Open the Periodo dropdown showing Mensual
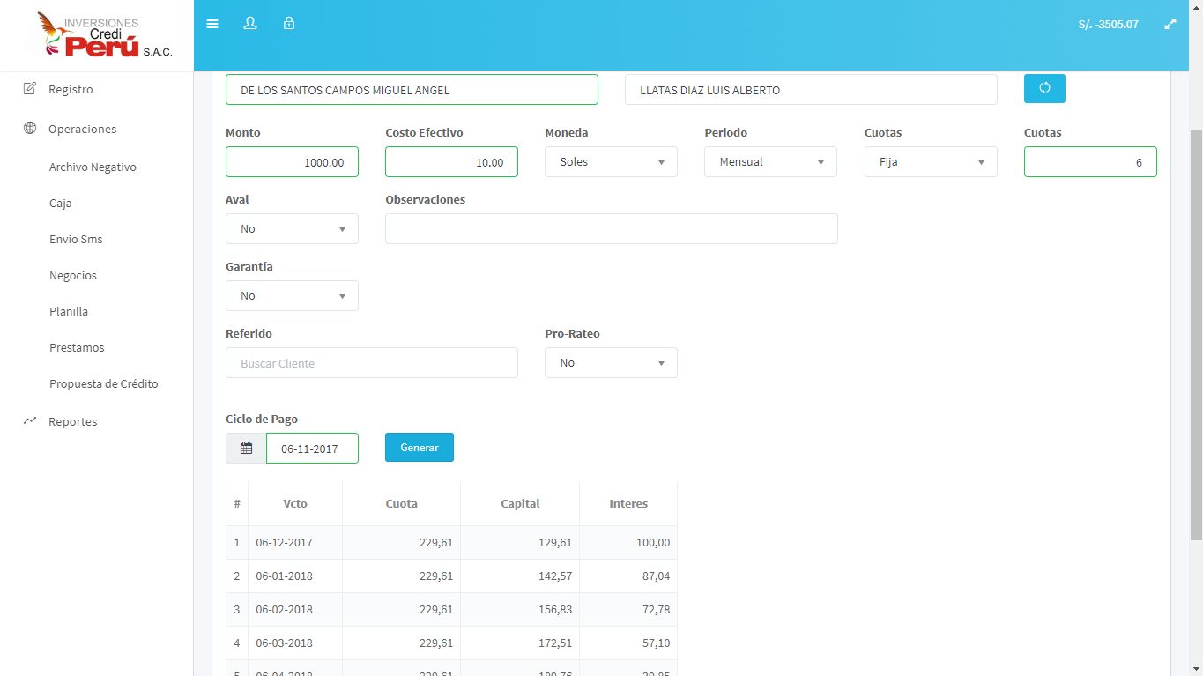The width and height of the screenshot is (1203, 676). click(x=770, y=162)
